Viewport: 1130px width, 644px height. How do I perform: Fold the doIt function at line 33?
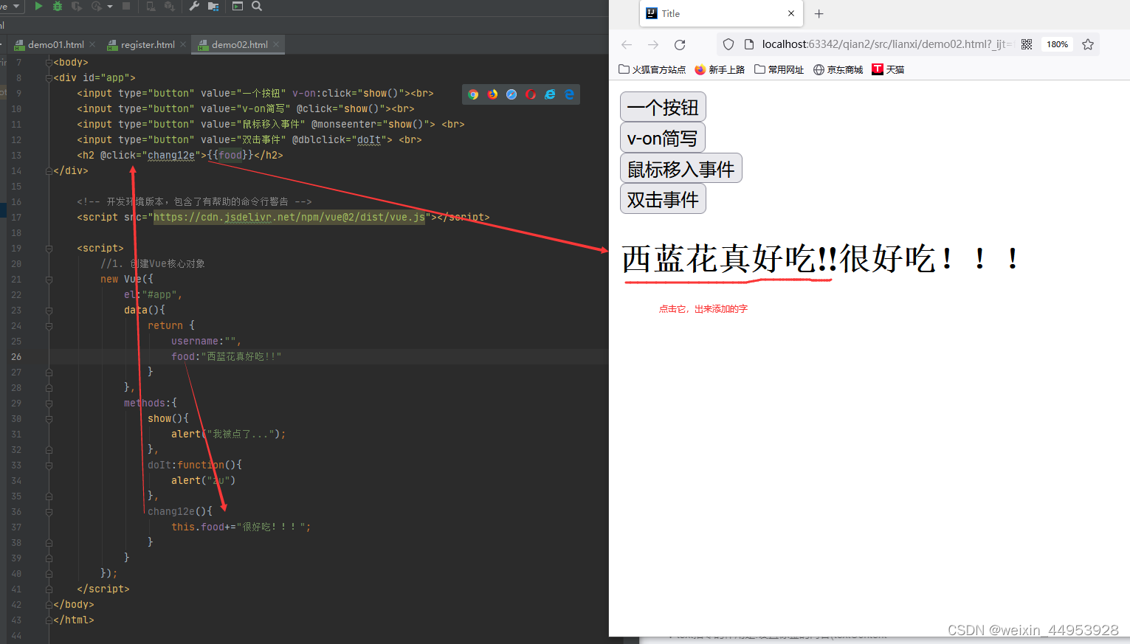click(49, 465)
